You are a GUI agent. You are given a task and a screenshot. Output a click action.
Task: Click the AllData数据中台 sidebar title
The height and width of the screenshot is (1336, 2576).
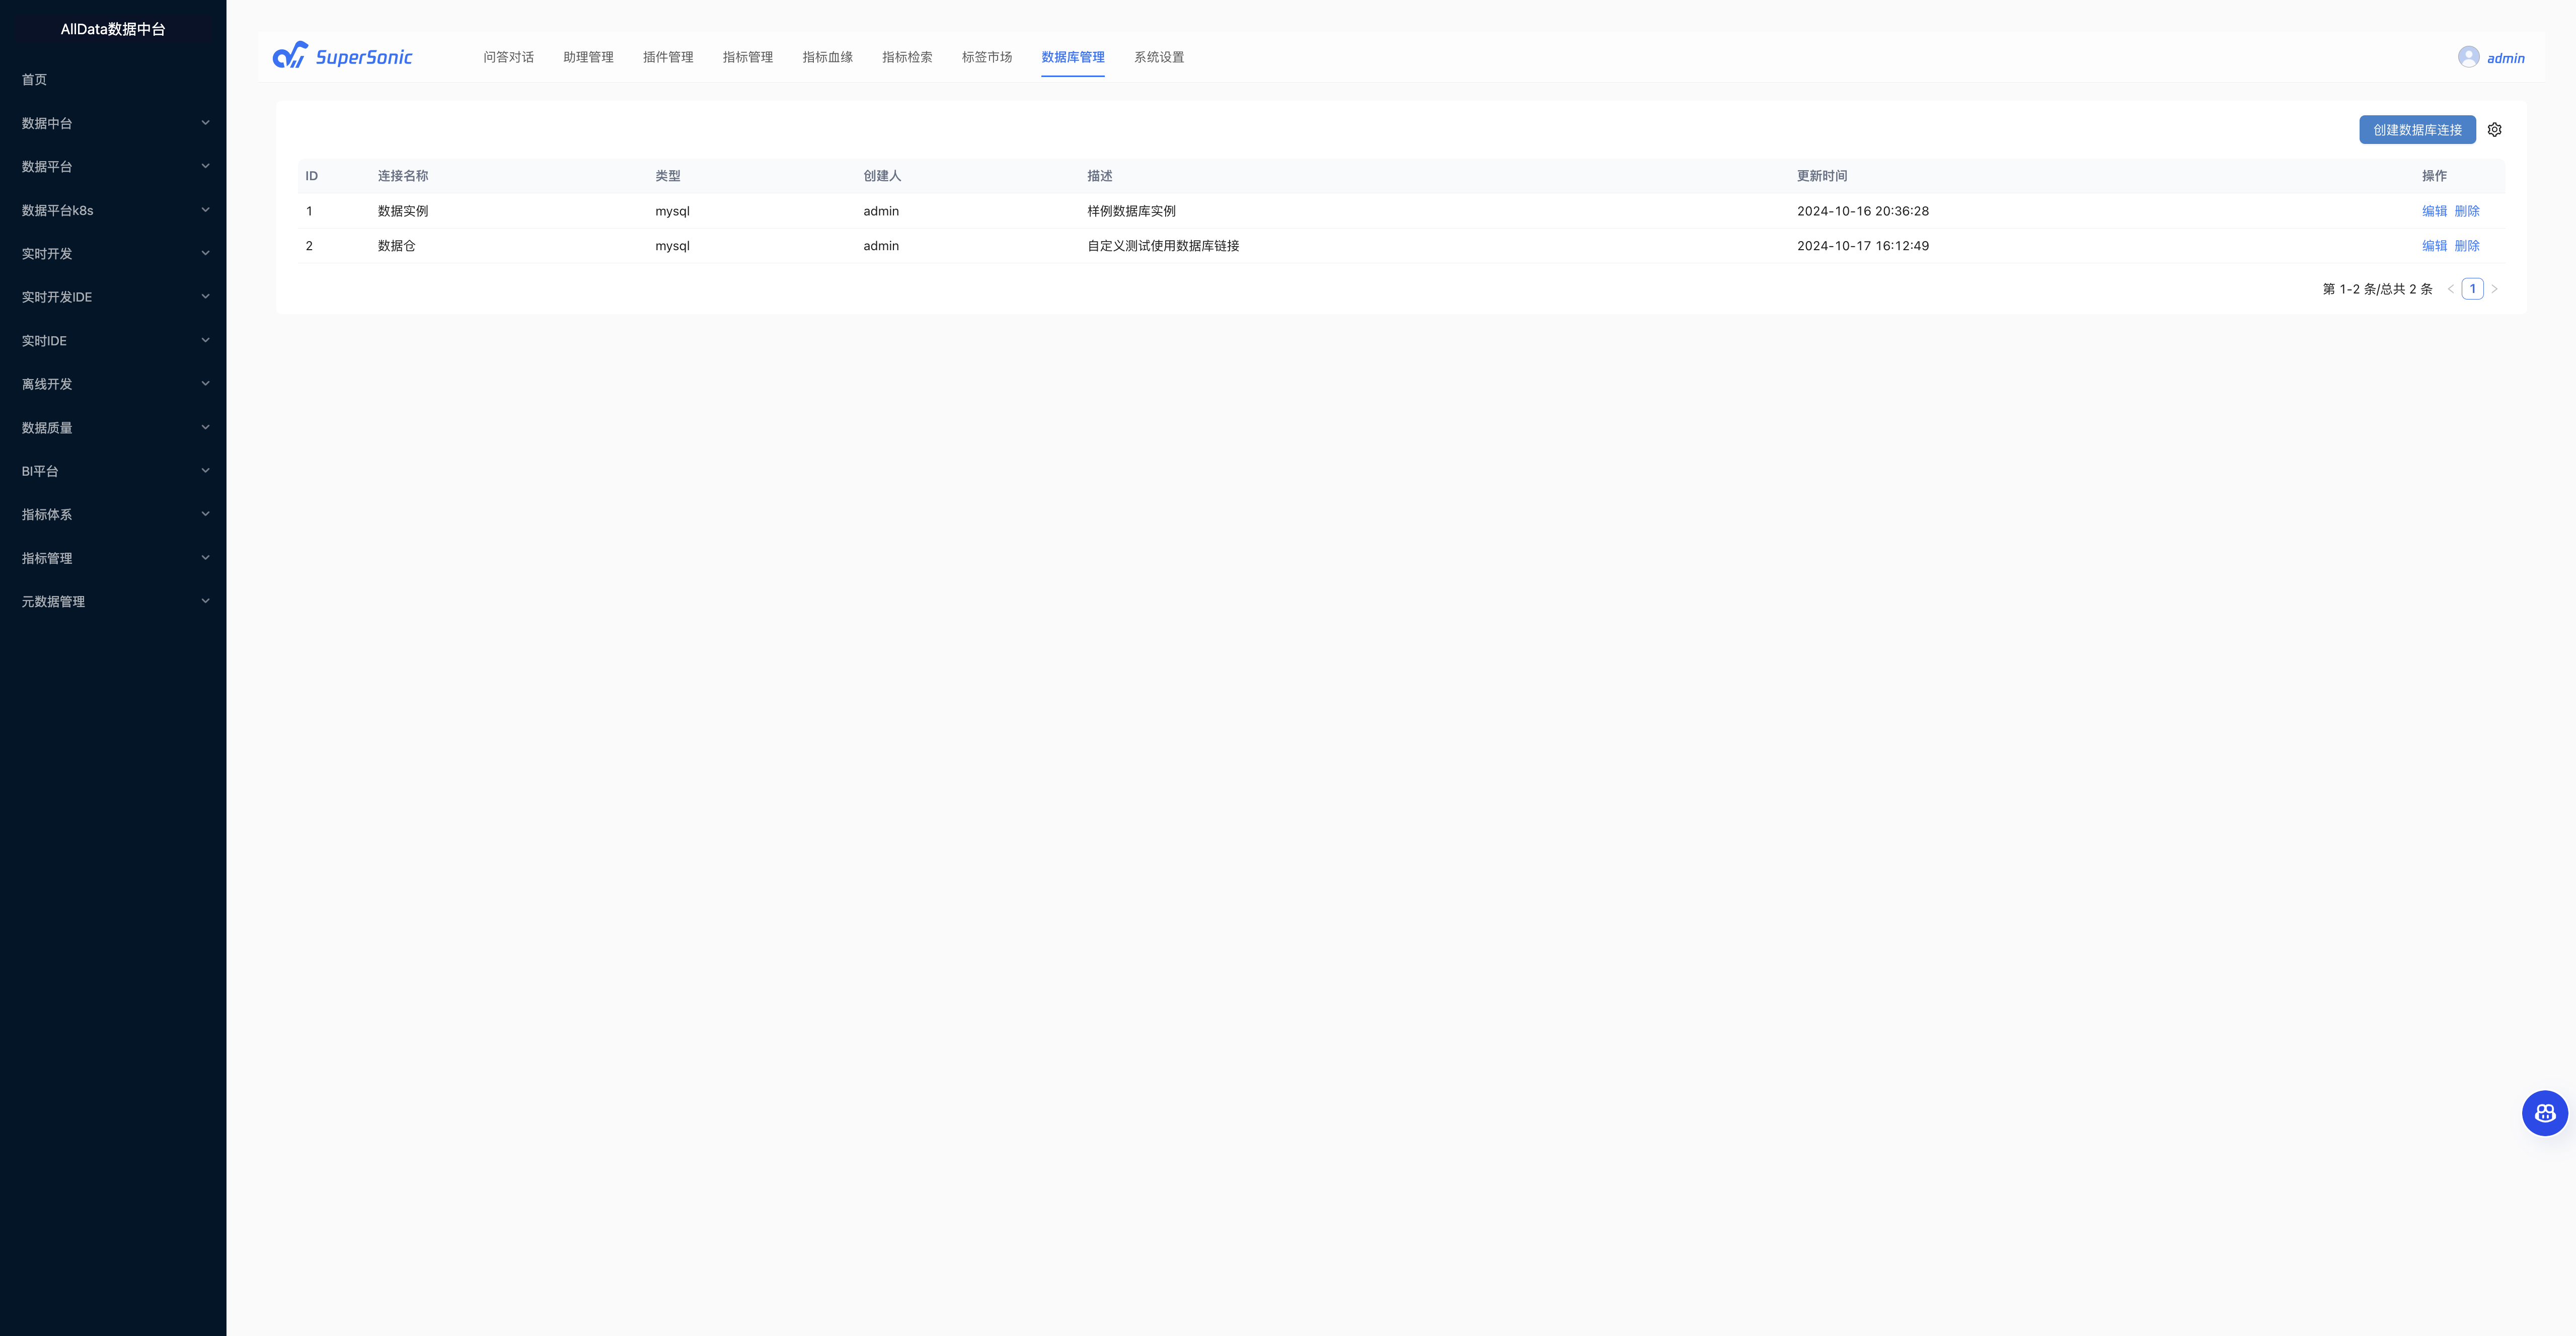pos(113,29)
